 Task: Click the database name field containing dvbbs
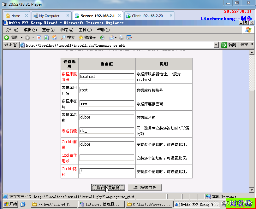pos(107,117)
